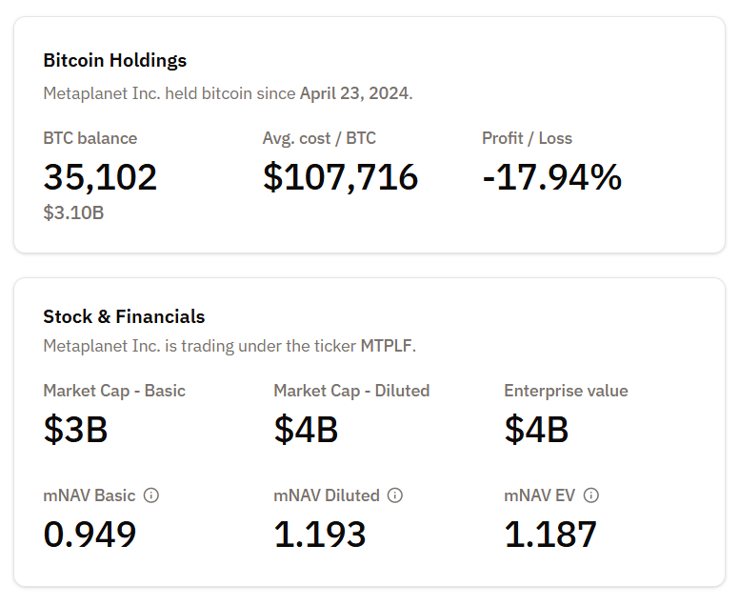Viewport: 739px width, 606px height.
Task: Click the Avg. cost / BTC label
Action: [319, 138]
